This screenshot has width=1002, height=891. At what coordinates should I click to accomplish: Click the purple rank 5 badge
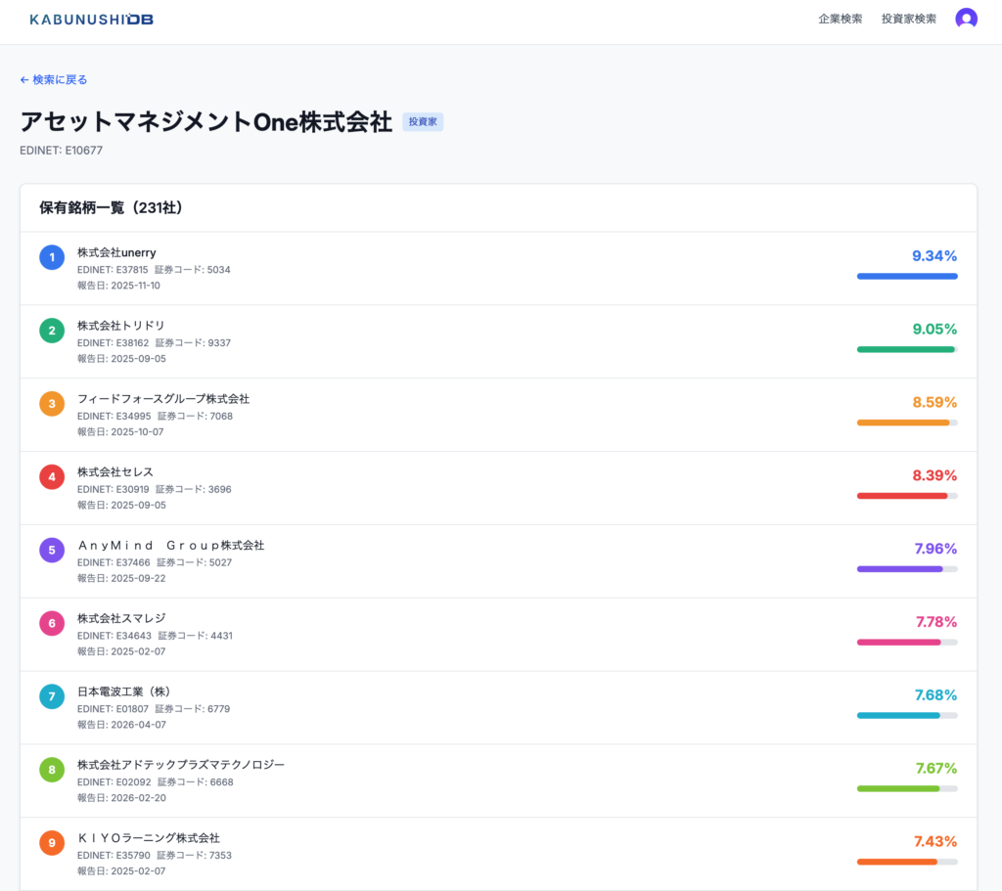(x=52, y=550)
